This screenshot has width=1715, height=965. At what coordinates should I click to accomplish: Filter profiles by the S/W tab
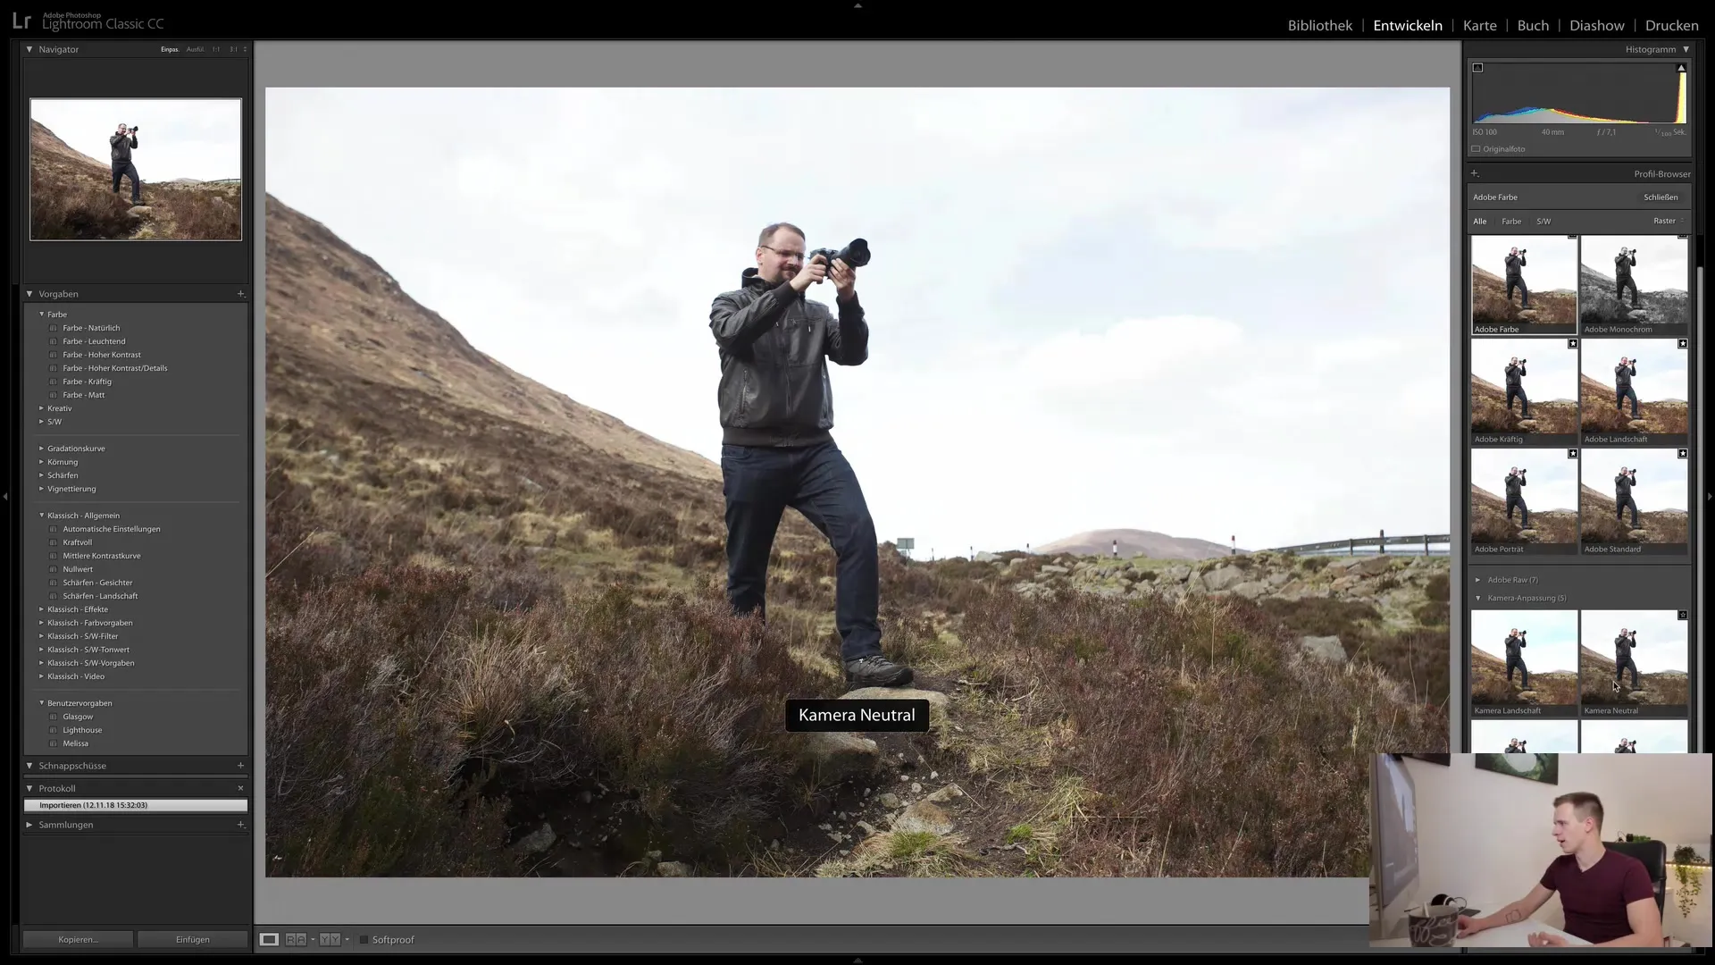(x=1543, y=221)
